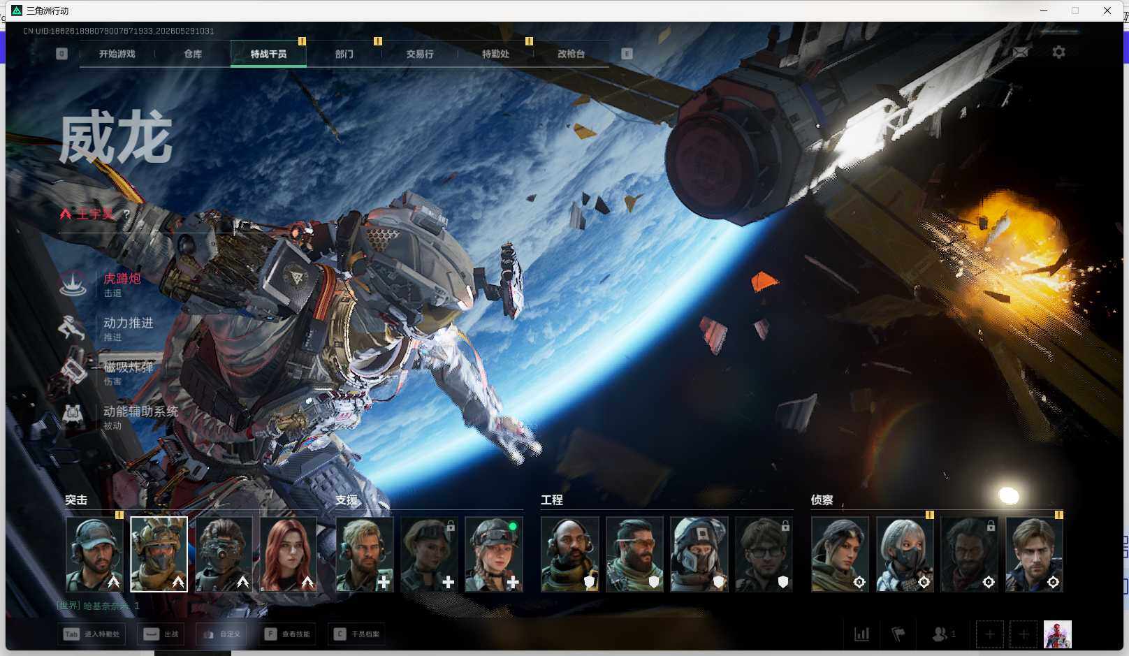Open the 开始游戏 tab
The height and width of the screenshot is (656, 1129).
(117, 54)
